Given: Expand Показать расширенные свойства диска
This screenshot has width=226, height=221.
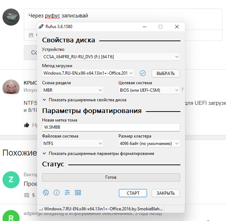Looking at the screenshot, I should tap(84, 100).
